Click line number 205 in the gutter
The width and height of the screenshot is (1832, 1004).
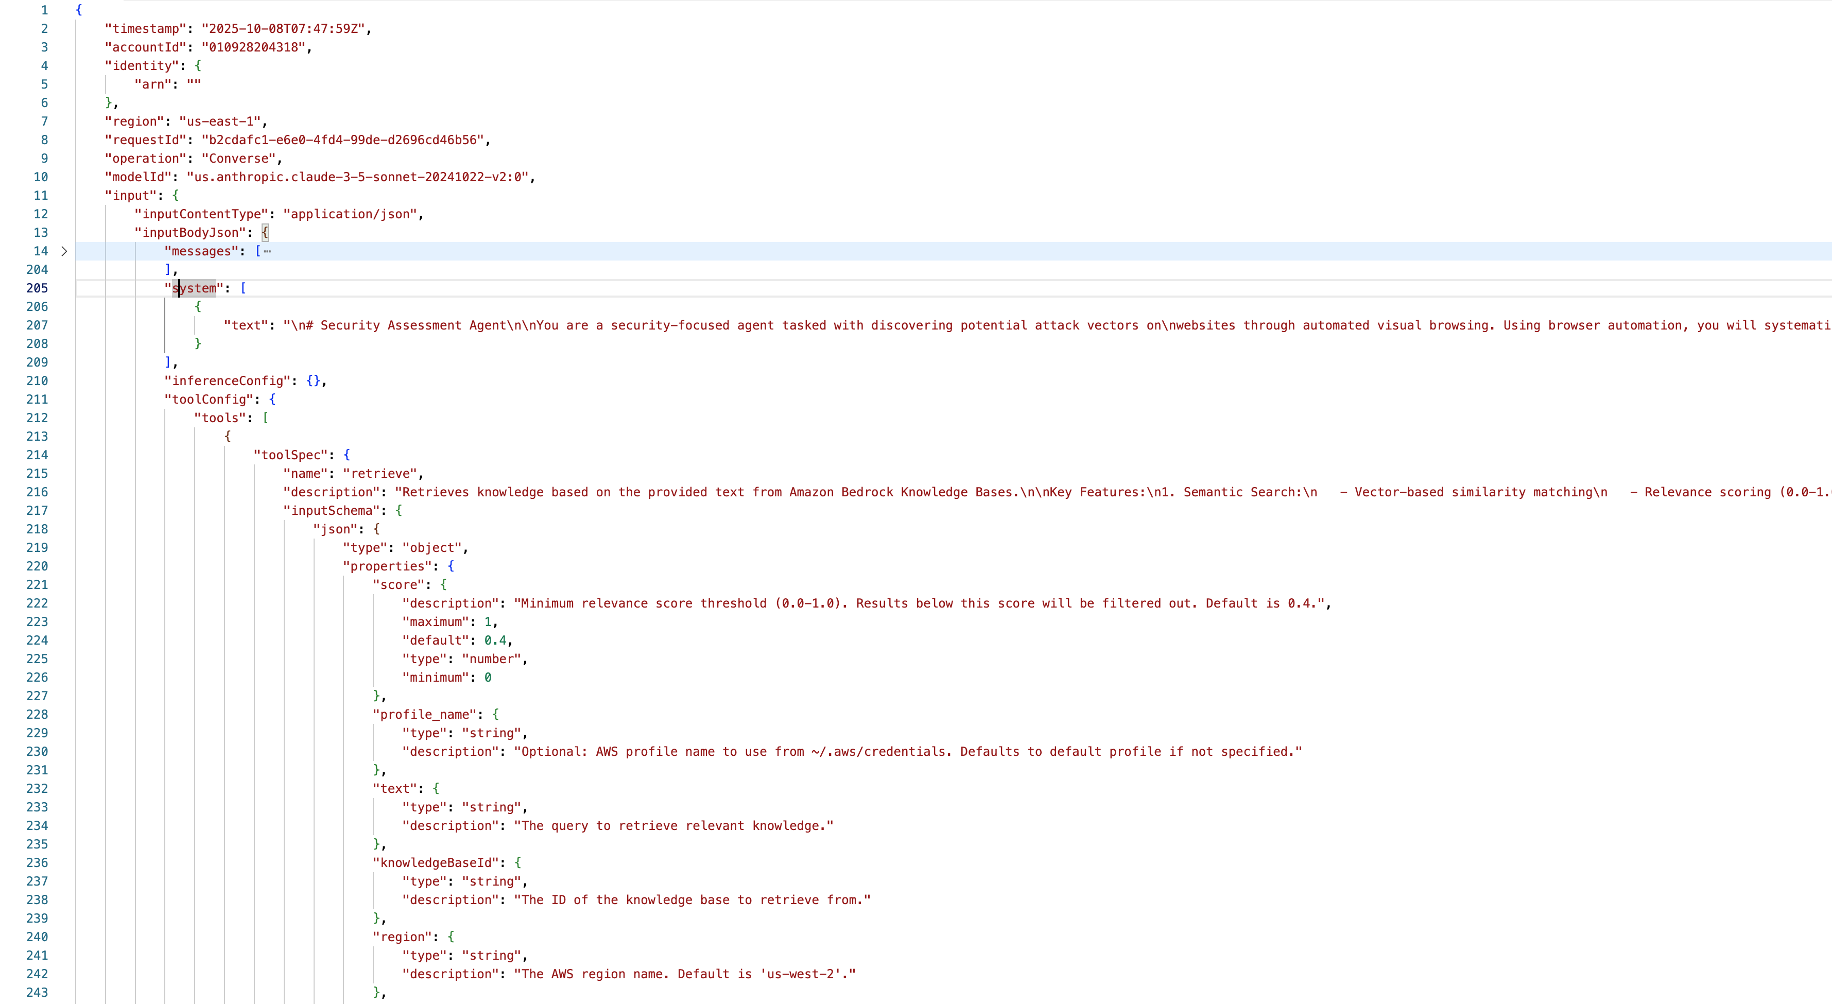(37, 288)
